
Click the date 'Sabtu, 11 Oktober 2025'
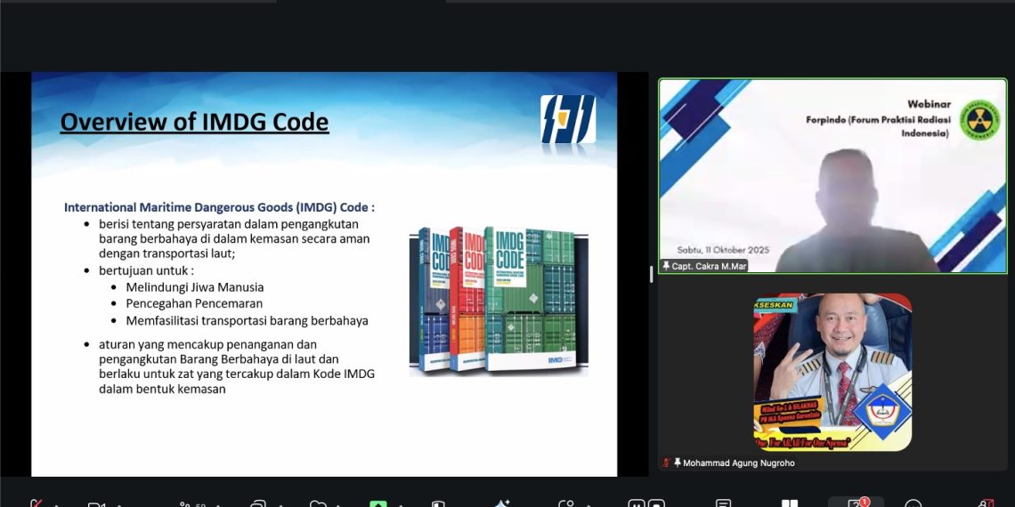pyautogui.click(x=723, y=250)
